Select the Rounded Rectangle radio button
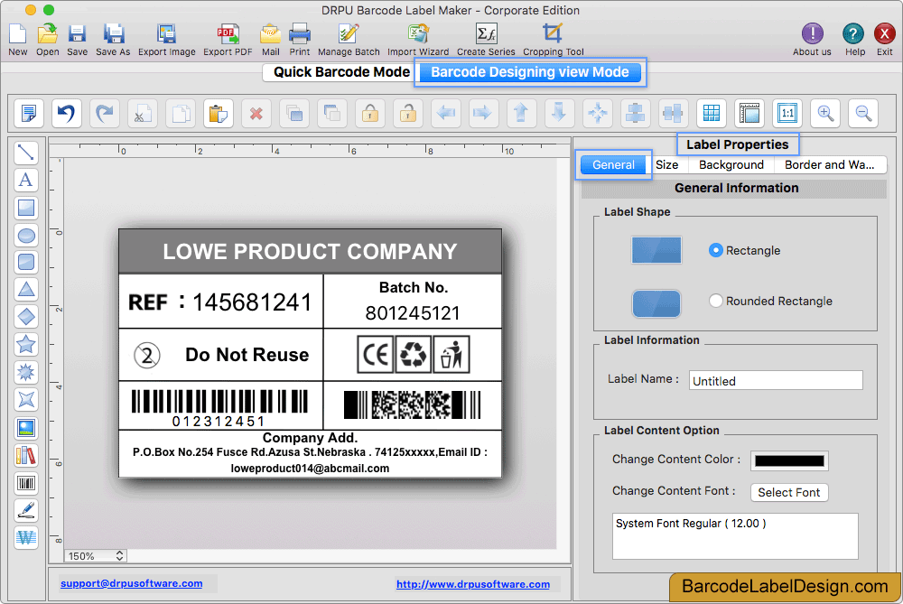 pos(715,301)
